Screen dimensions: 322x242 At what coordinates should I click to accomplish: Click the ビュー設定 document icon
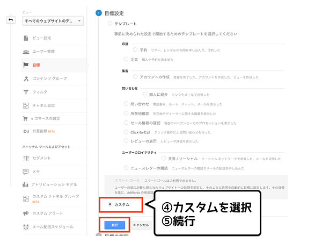26,38
